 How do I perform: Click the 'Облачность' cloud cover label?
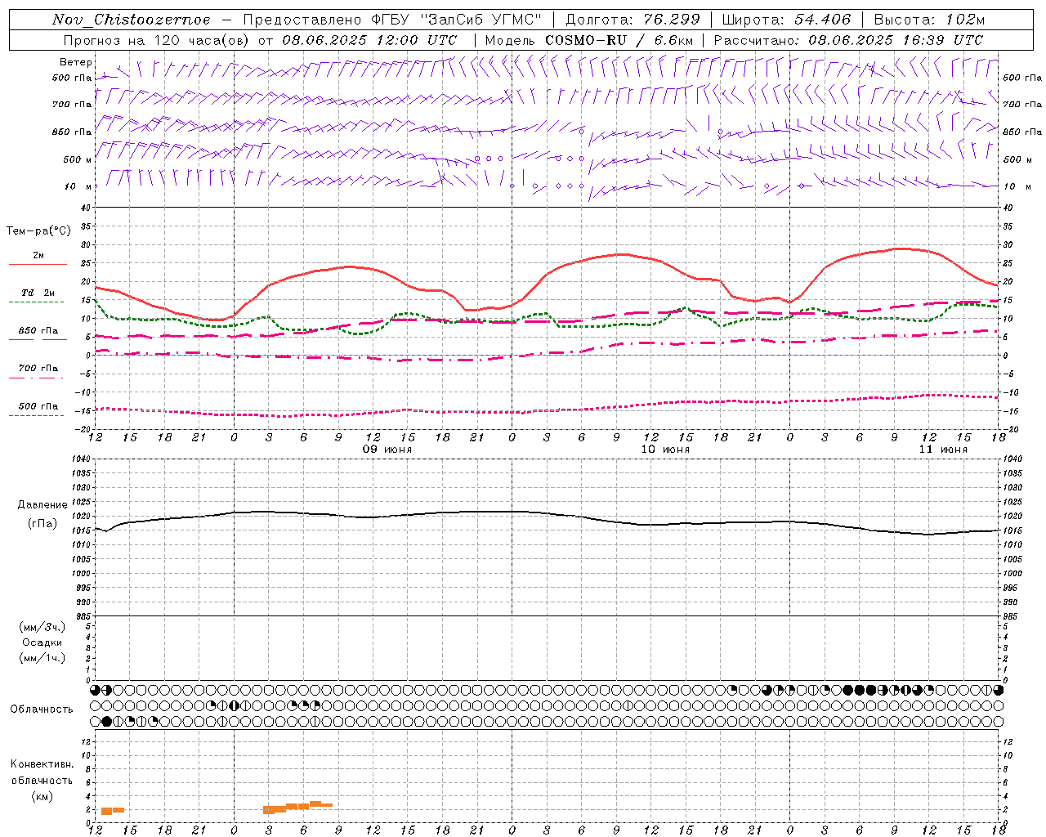[42, 709]
